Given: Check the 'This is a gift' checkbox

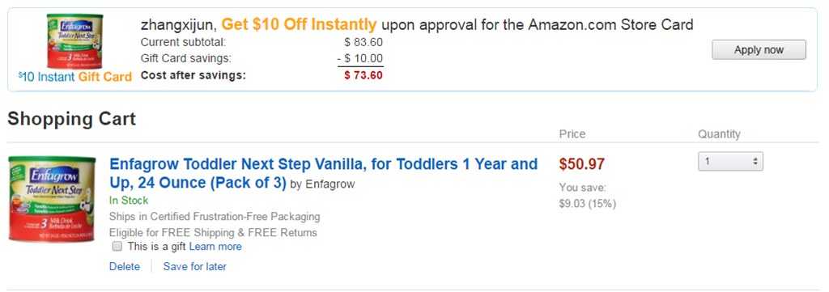Looking at the screenshot, I should [x=117, y=247].
